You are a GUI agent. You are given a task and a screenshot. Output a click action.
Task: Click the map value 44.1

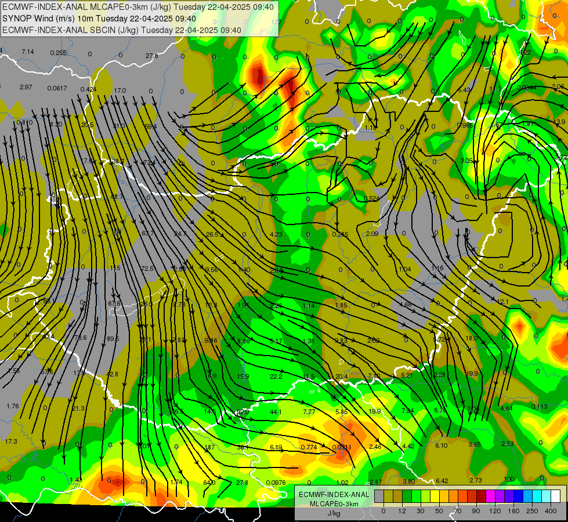pos(276,412)
